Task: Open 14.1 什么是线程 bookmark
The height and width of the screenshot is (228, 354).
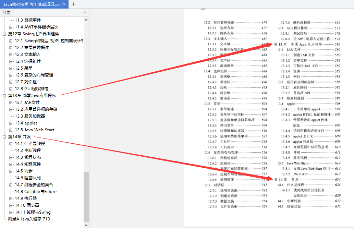Action: click(30, 144)
